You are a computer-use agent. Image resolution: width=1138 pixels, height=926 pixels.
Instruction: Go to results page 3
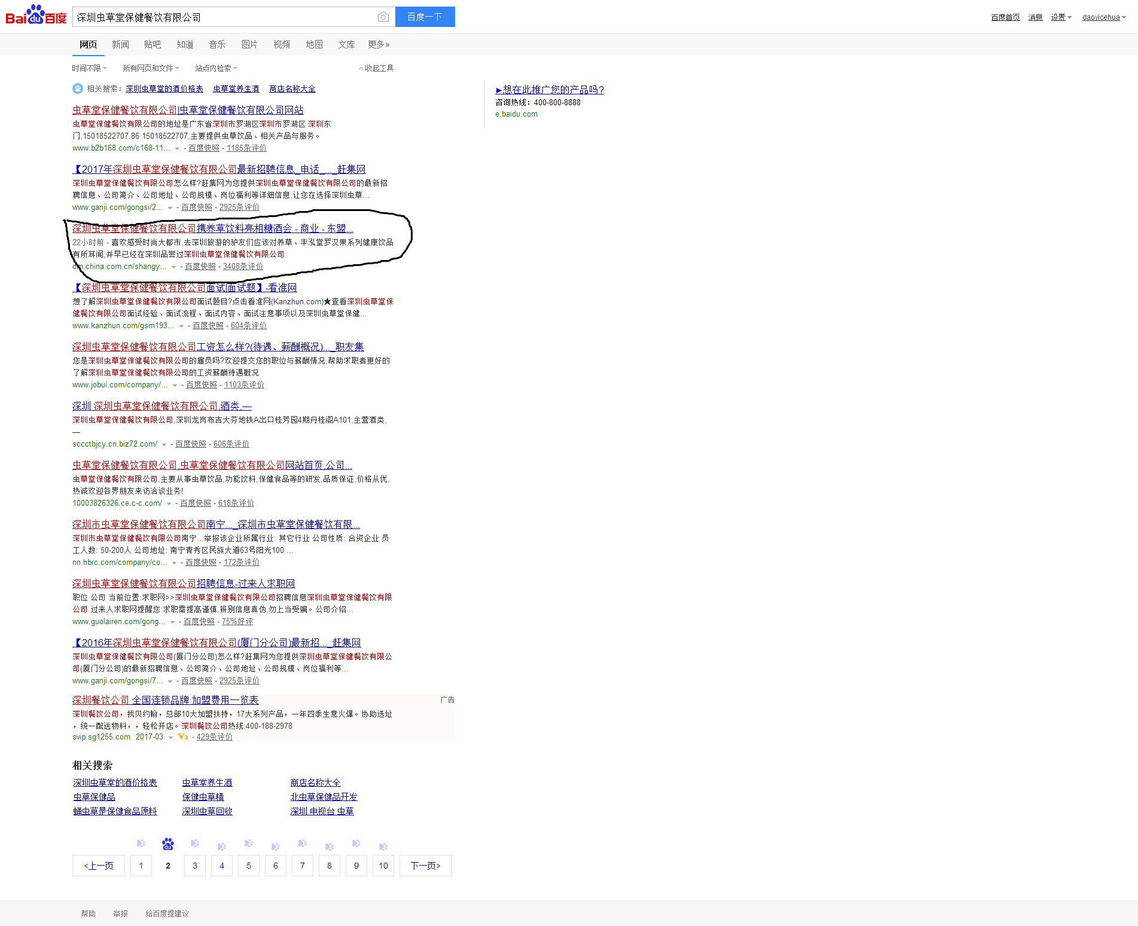click(195, 866)
